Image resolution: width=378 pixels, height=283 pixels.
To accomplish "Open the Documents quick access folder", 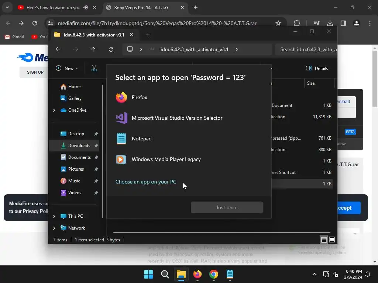I will [x=76, y=157].
